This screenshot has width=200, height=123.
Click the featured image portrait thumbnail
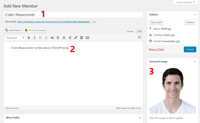tap(172, 91)
